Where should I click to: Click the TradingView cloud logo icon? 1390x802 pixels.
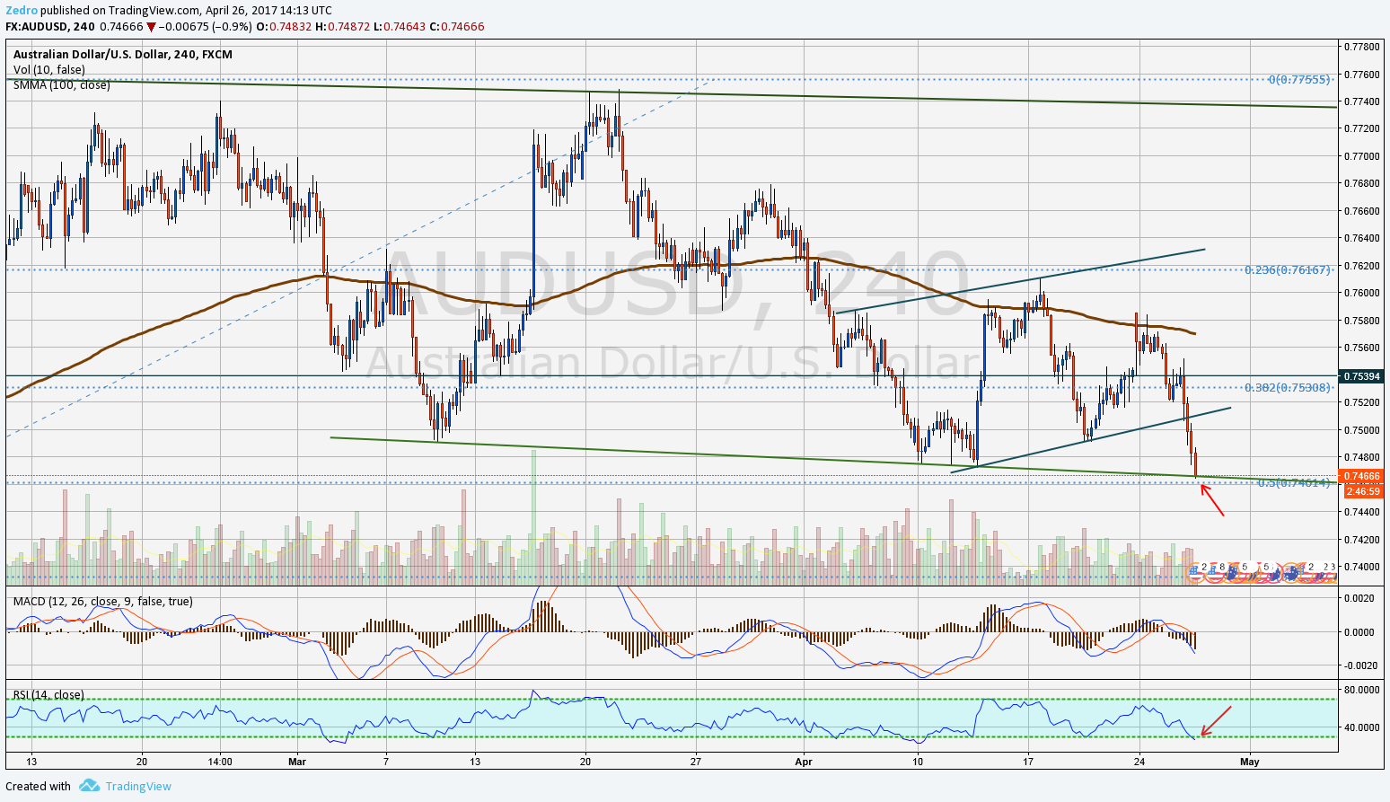89,786
